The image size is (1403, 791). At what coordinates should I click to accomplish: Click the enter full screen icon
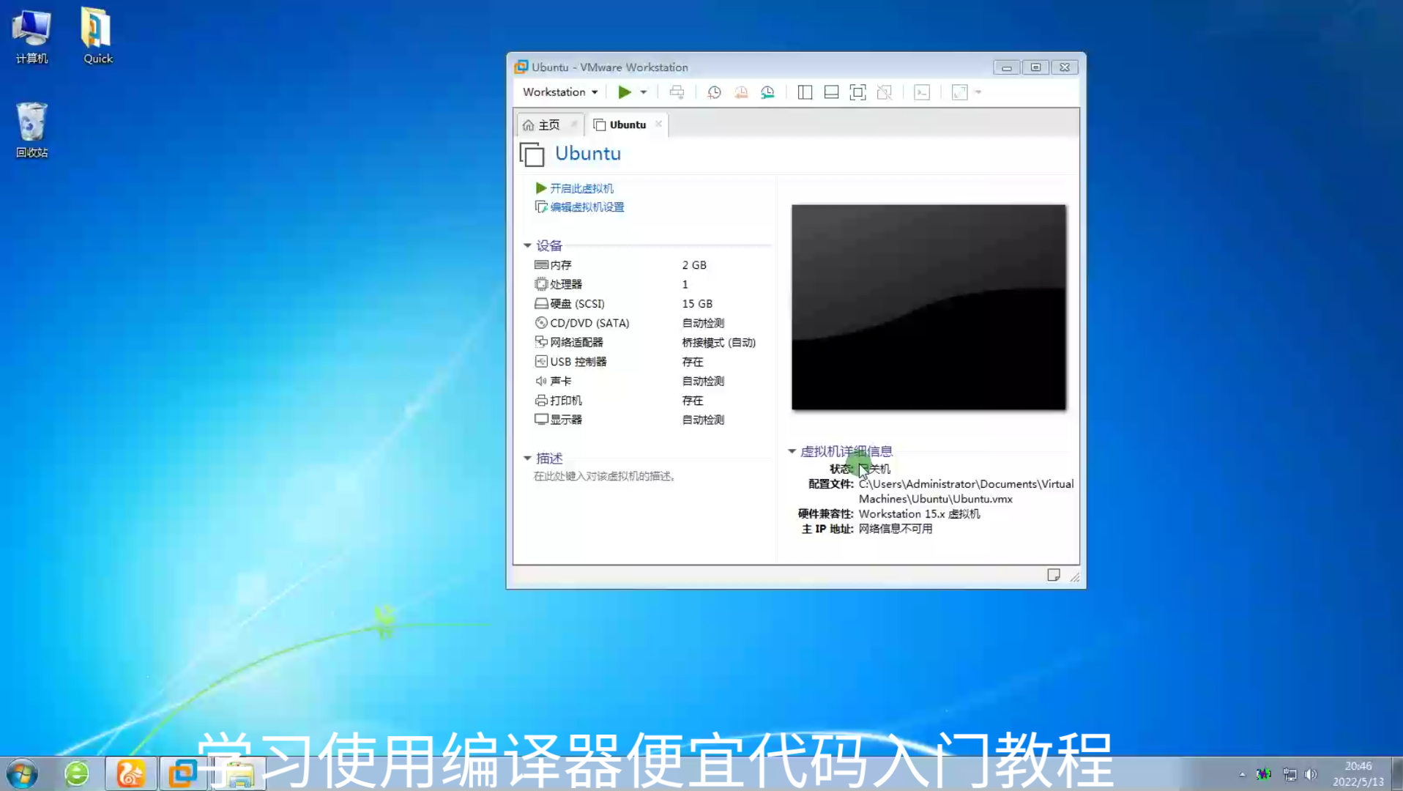point(857,92)
